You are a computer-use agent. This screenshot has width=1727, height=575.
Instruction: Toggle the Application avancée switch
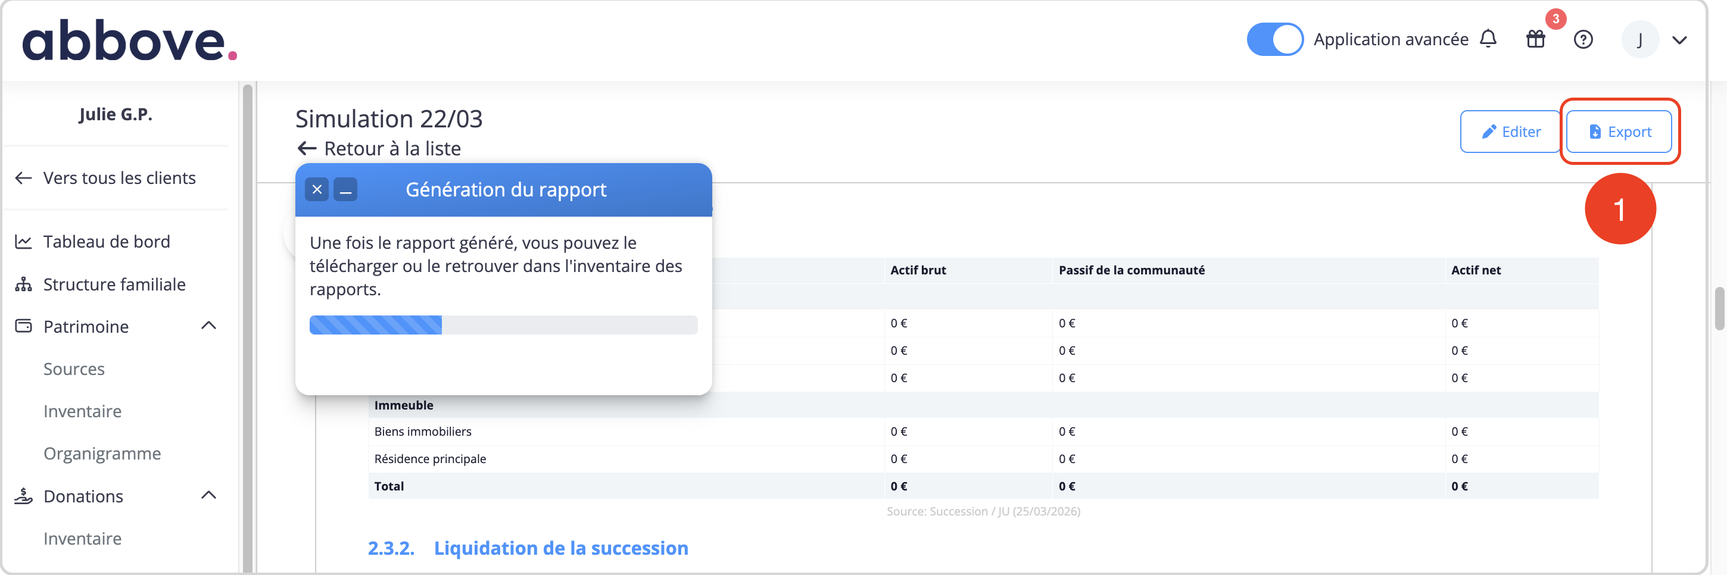1274,39
